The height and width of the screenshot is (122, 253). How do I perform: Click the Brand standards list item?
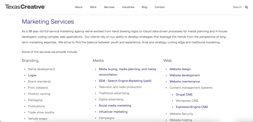click(x=39, y=82)
